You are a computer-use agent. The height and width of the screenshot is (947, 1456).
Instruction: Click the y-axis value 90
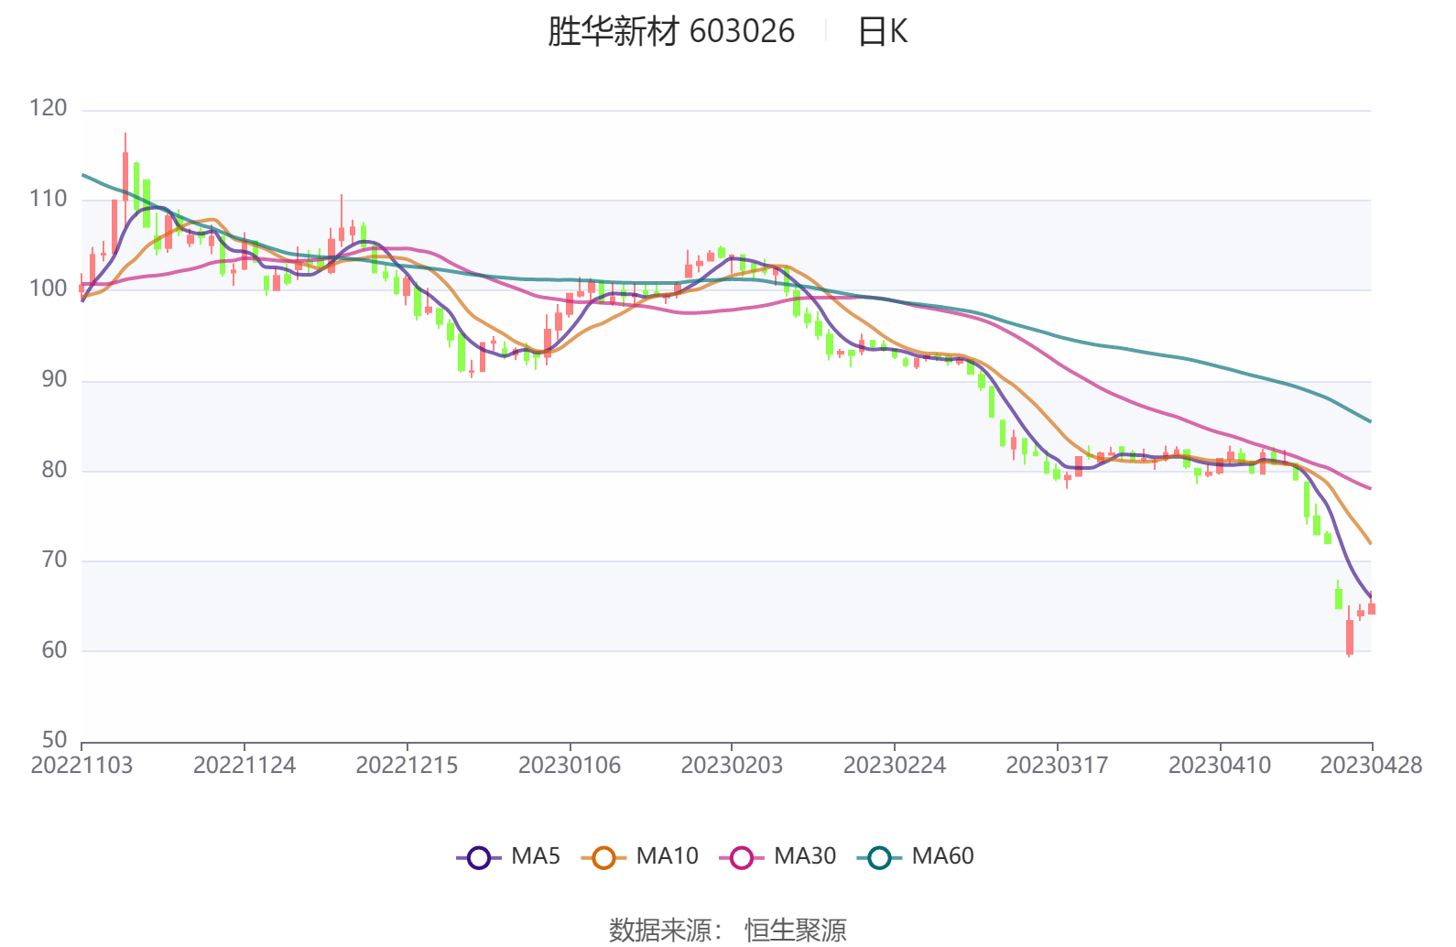coord(54,379)
